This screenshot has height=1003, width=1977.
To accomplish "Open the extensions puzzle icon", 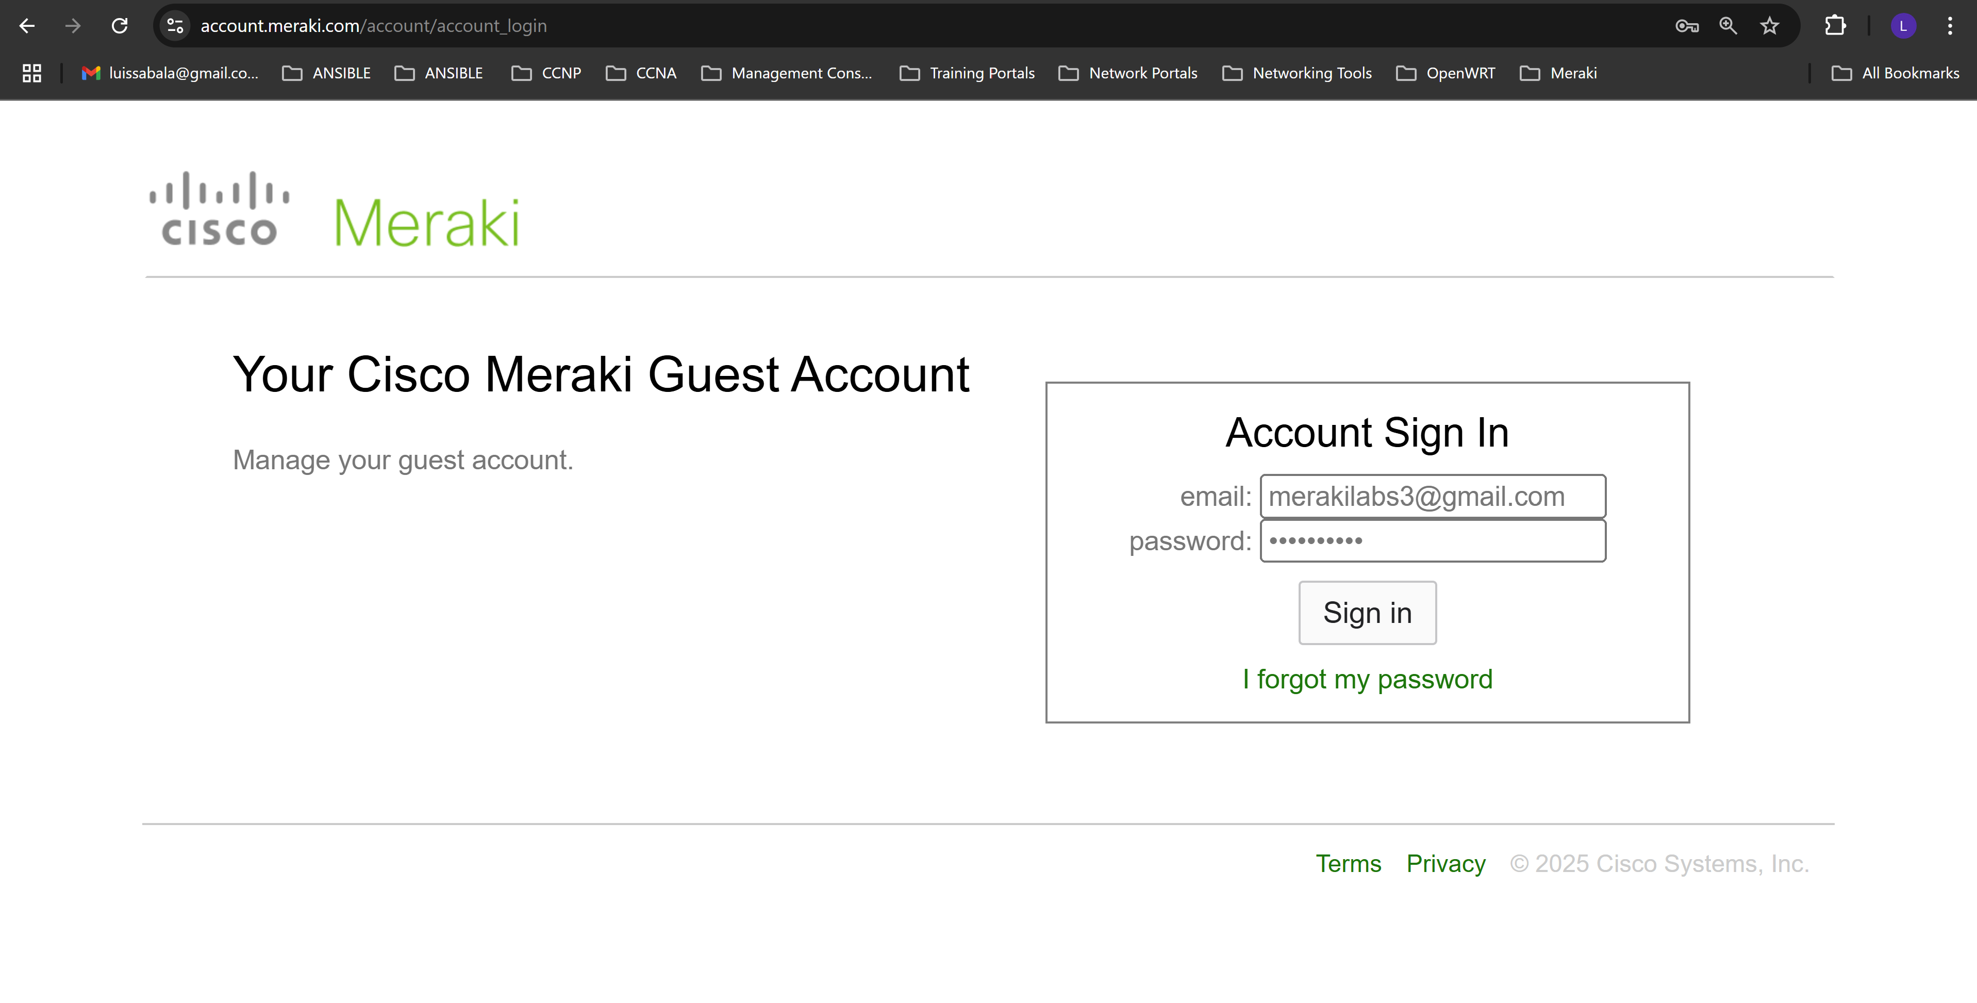I will 1834,26.
